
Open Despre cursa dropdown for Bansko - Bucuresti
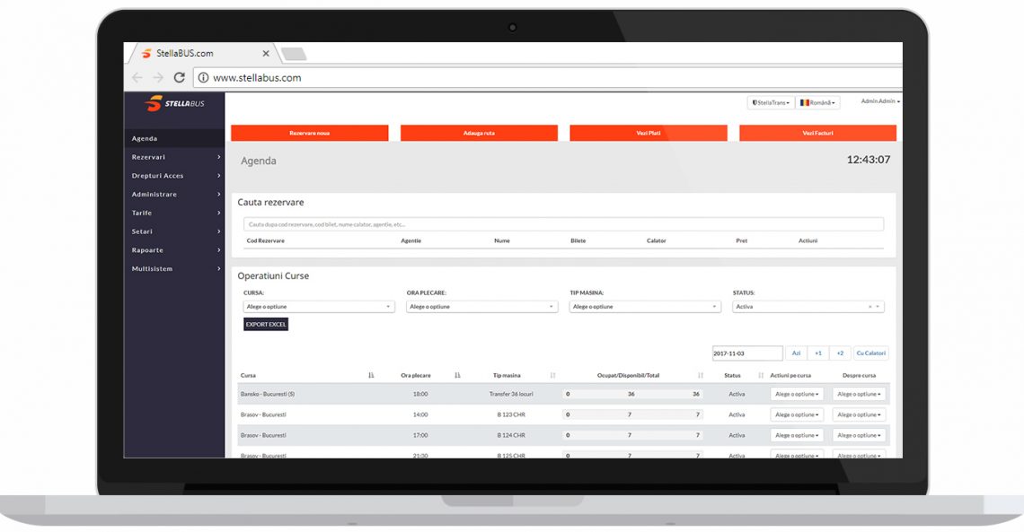859,394
